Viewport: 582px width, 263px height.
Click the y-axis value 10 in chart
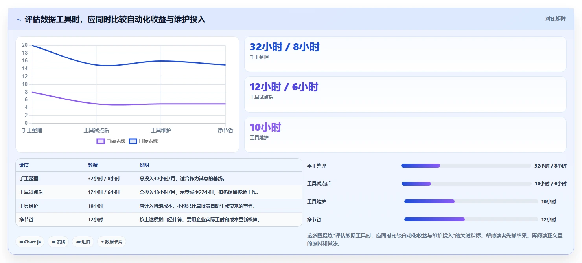tap(25, 84)
